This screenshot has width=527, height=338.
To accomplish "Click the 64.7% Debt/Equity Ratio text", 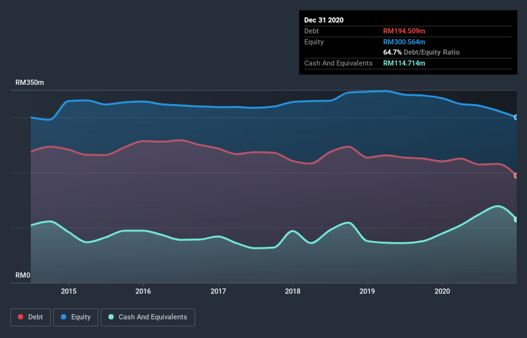I will click(x=422, y=52).
